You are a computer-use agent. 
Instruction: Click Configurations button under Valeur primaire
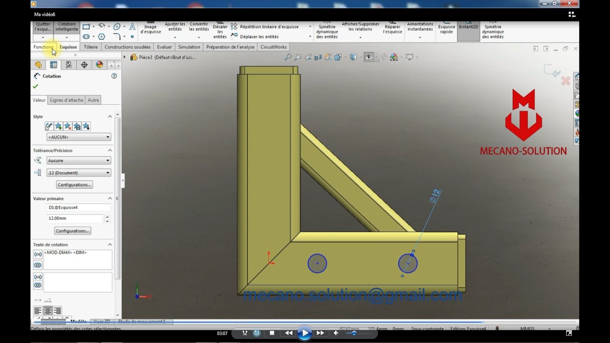pyautogui.click(x=72, y=231)
